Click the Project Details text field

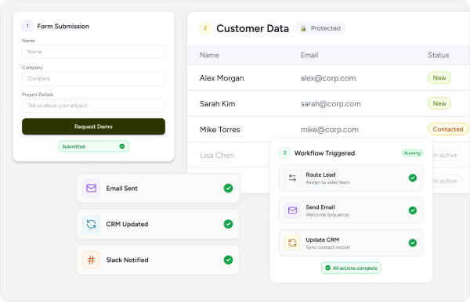coord(93,106)
